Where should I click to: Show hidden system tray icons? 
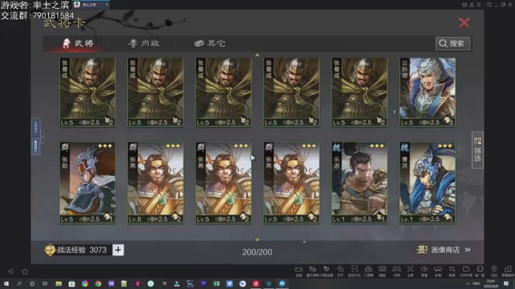(x=468, y=284)
